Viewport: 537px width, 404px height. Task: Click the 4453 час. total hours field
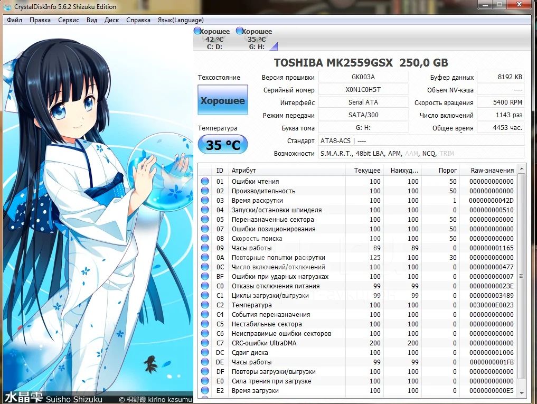pos(501,127)
